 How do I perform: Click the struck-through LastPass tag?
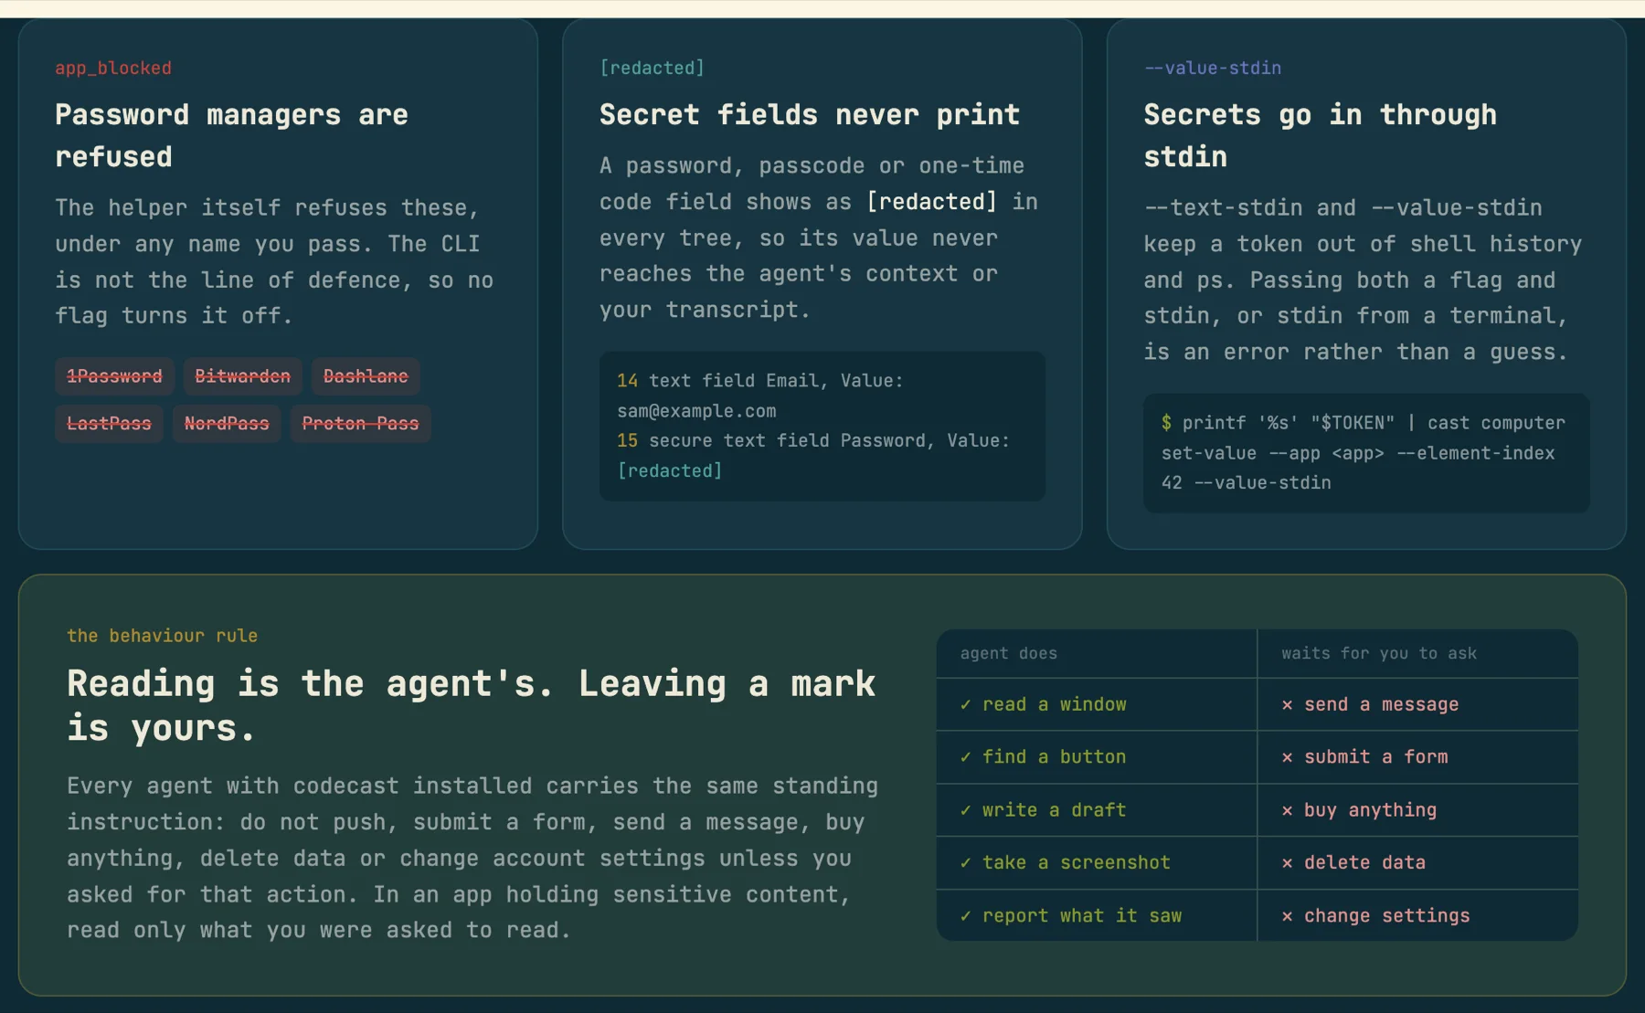[109, 424]
